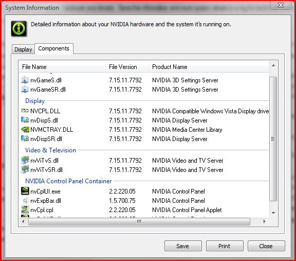Click the nvCpl.cpl applet icon
This screenshot has width=296, height=261.
pos(25,210)
